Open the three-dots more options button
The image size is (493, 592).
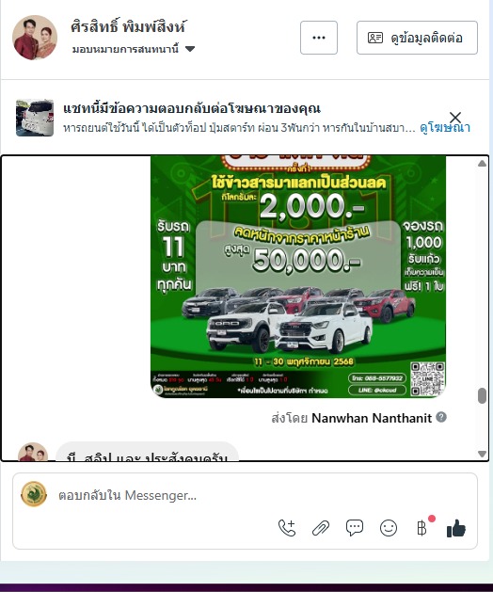319,38
